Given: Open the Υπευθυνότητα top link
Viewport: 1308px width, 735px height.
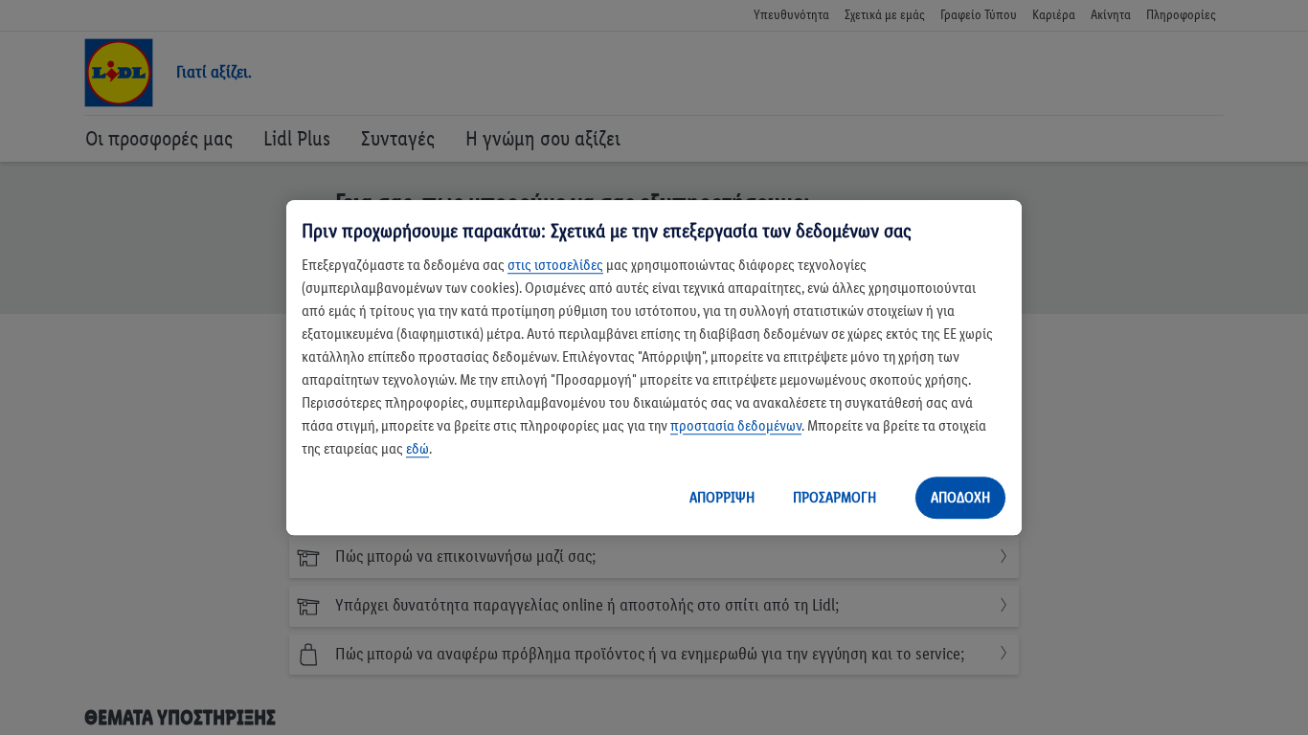Looking at the screenshot, I should (791, 15).
